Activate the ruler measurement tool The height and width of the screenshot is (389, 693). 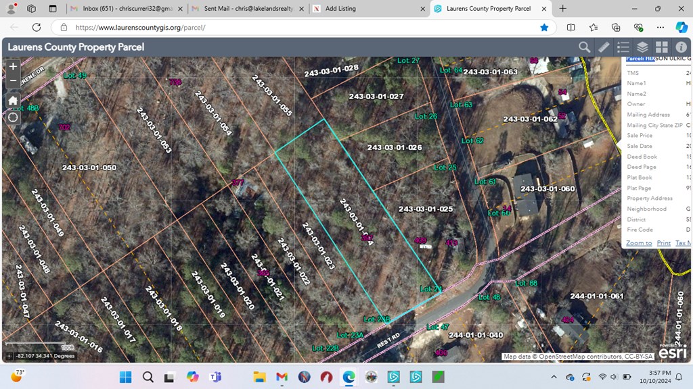tap(604, 47)
